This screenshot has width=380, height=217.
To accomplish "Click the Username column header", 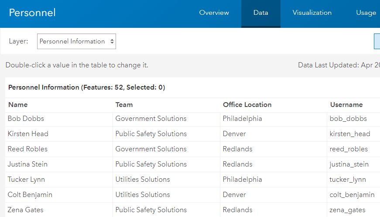I will (x=346, y=105).
